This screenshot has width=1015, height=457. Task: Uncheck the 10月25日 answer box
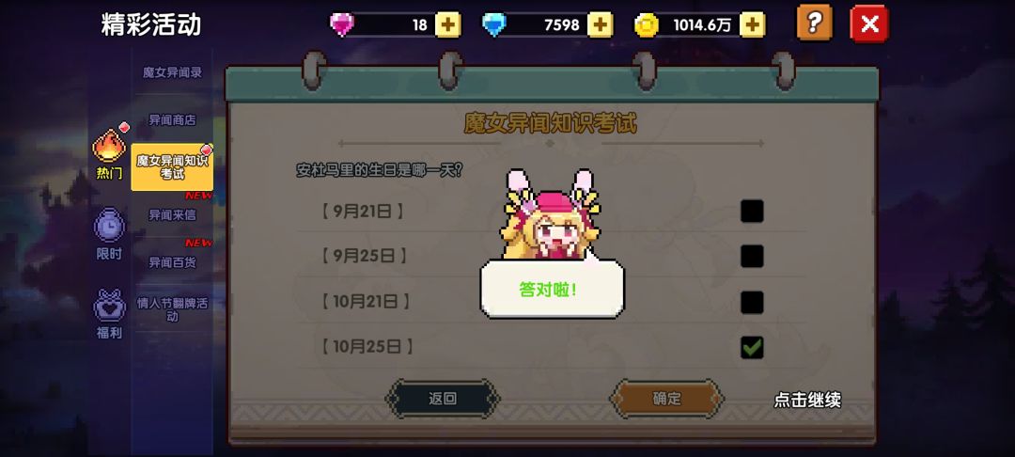tap(752, 348)
